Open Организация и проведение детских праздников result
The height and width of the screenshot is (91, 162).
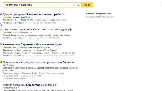pyautogui.click(x=38, y=62)
